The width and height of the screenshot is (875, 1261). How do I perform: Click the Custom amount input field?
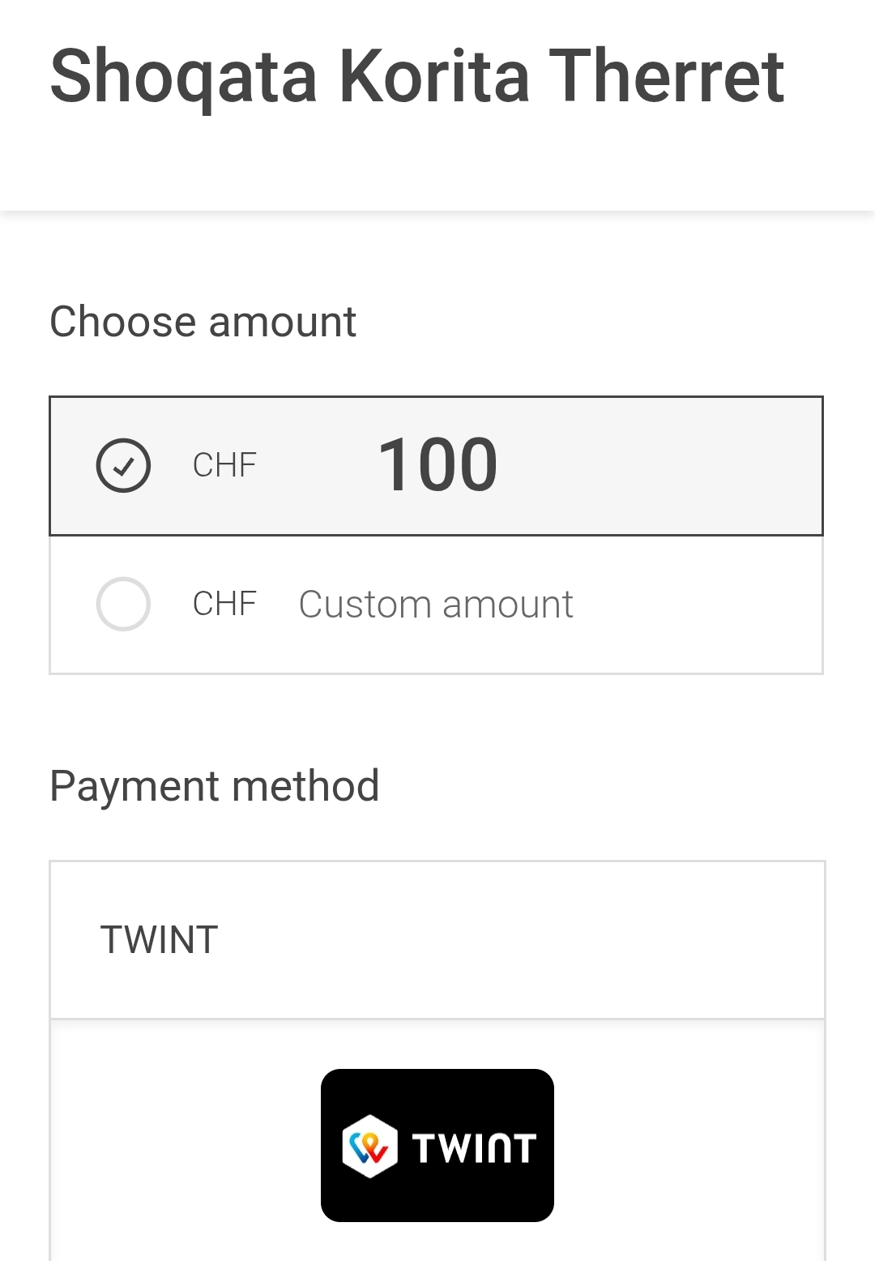[x=436, y=605]
